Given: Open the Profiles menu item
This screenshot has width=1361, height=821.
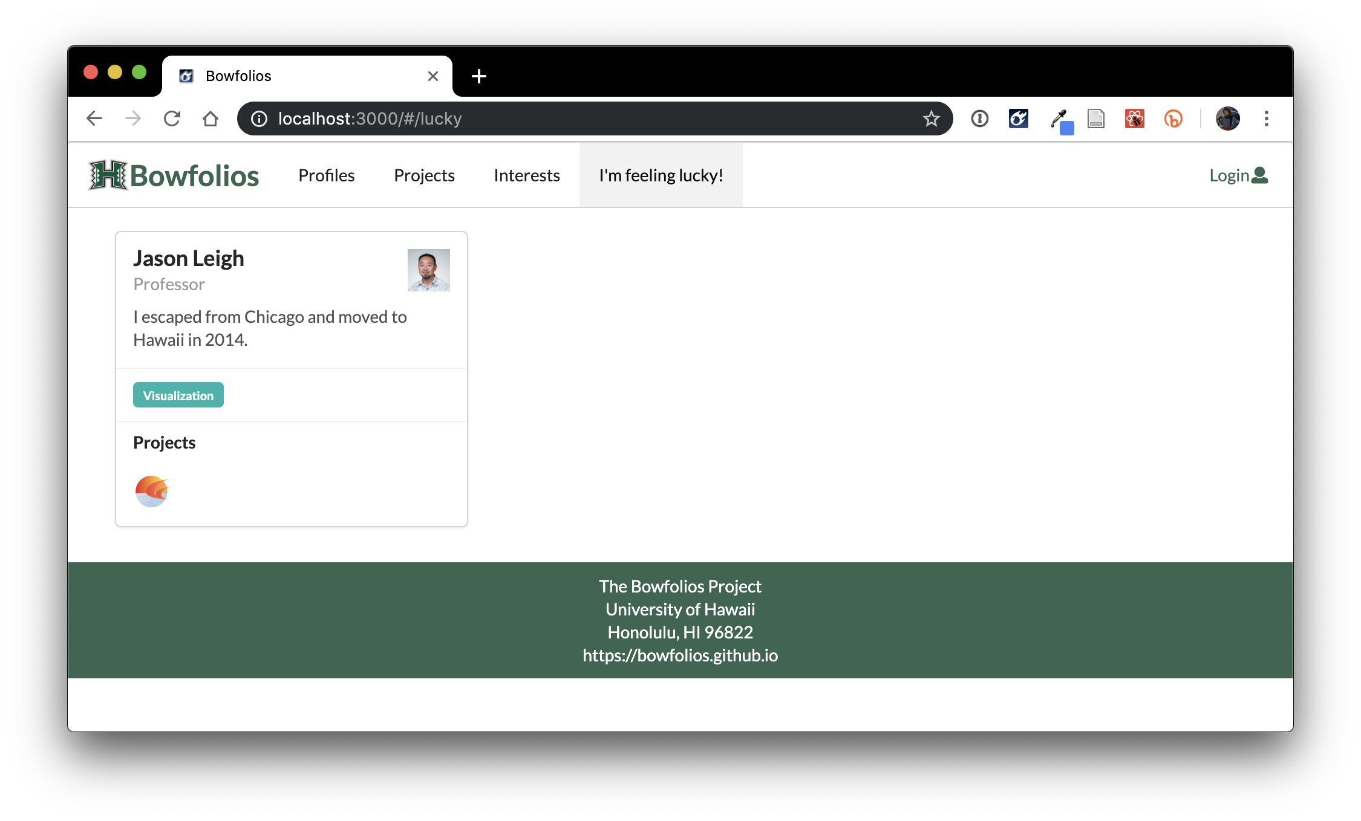Looking at the screenshot, I should (326, 175).
